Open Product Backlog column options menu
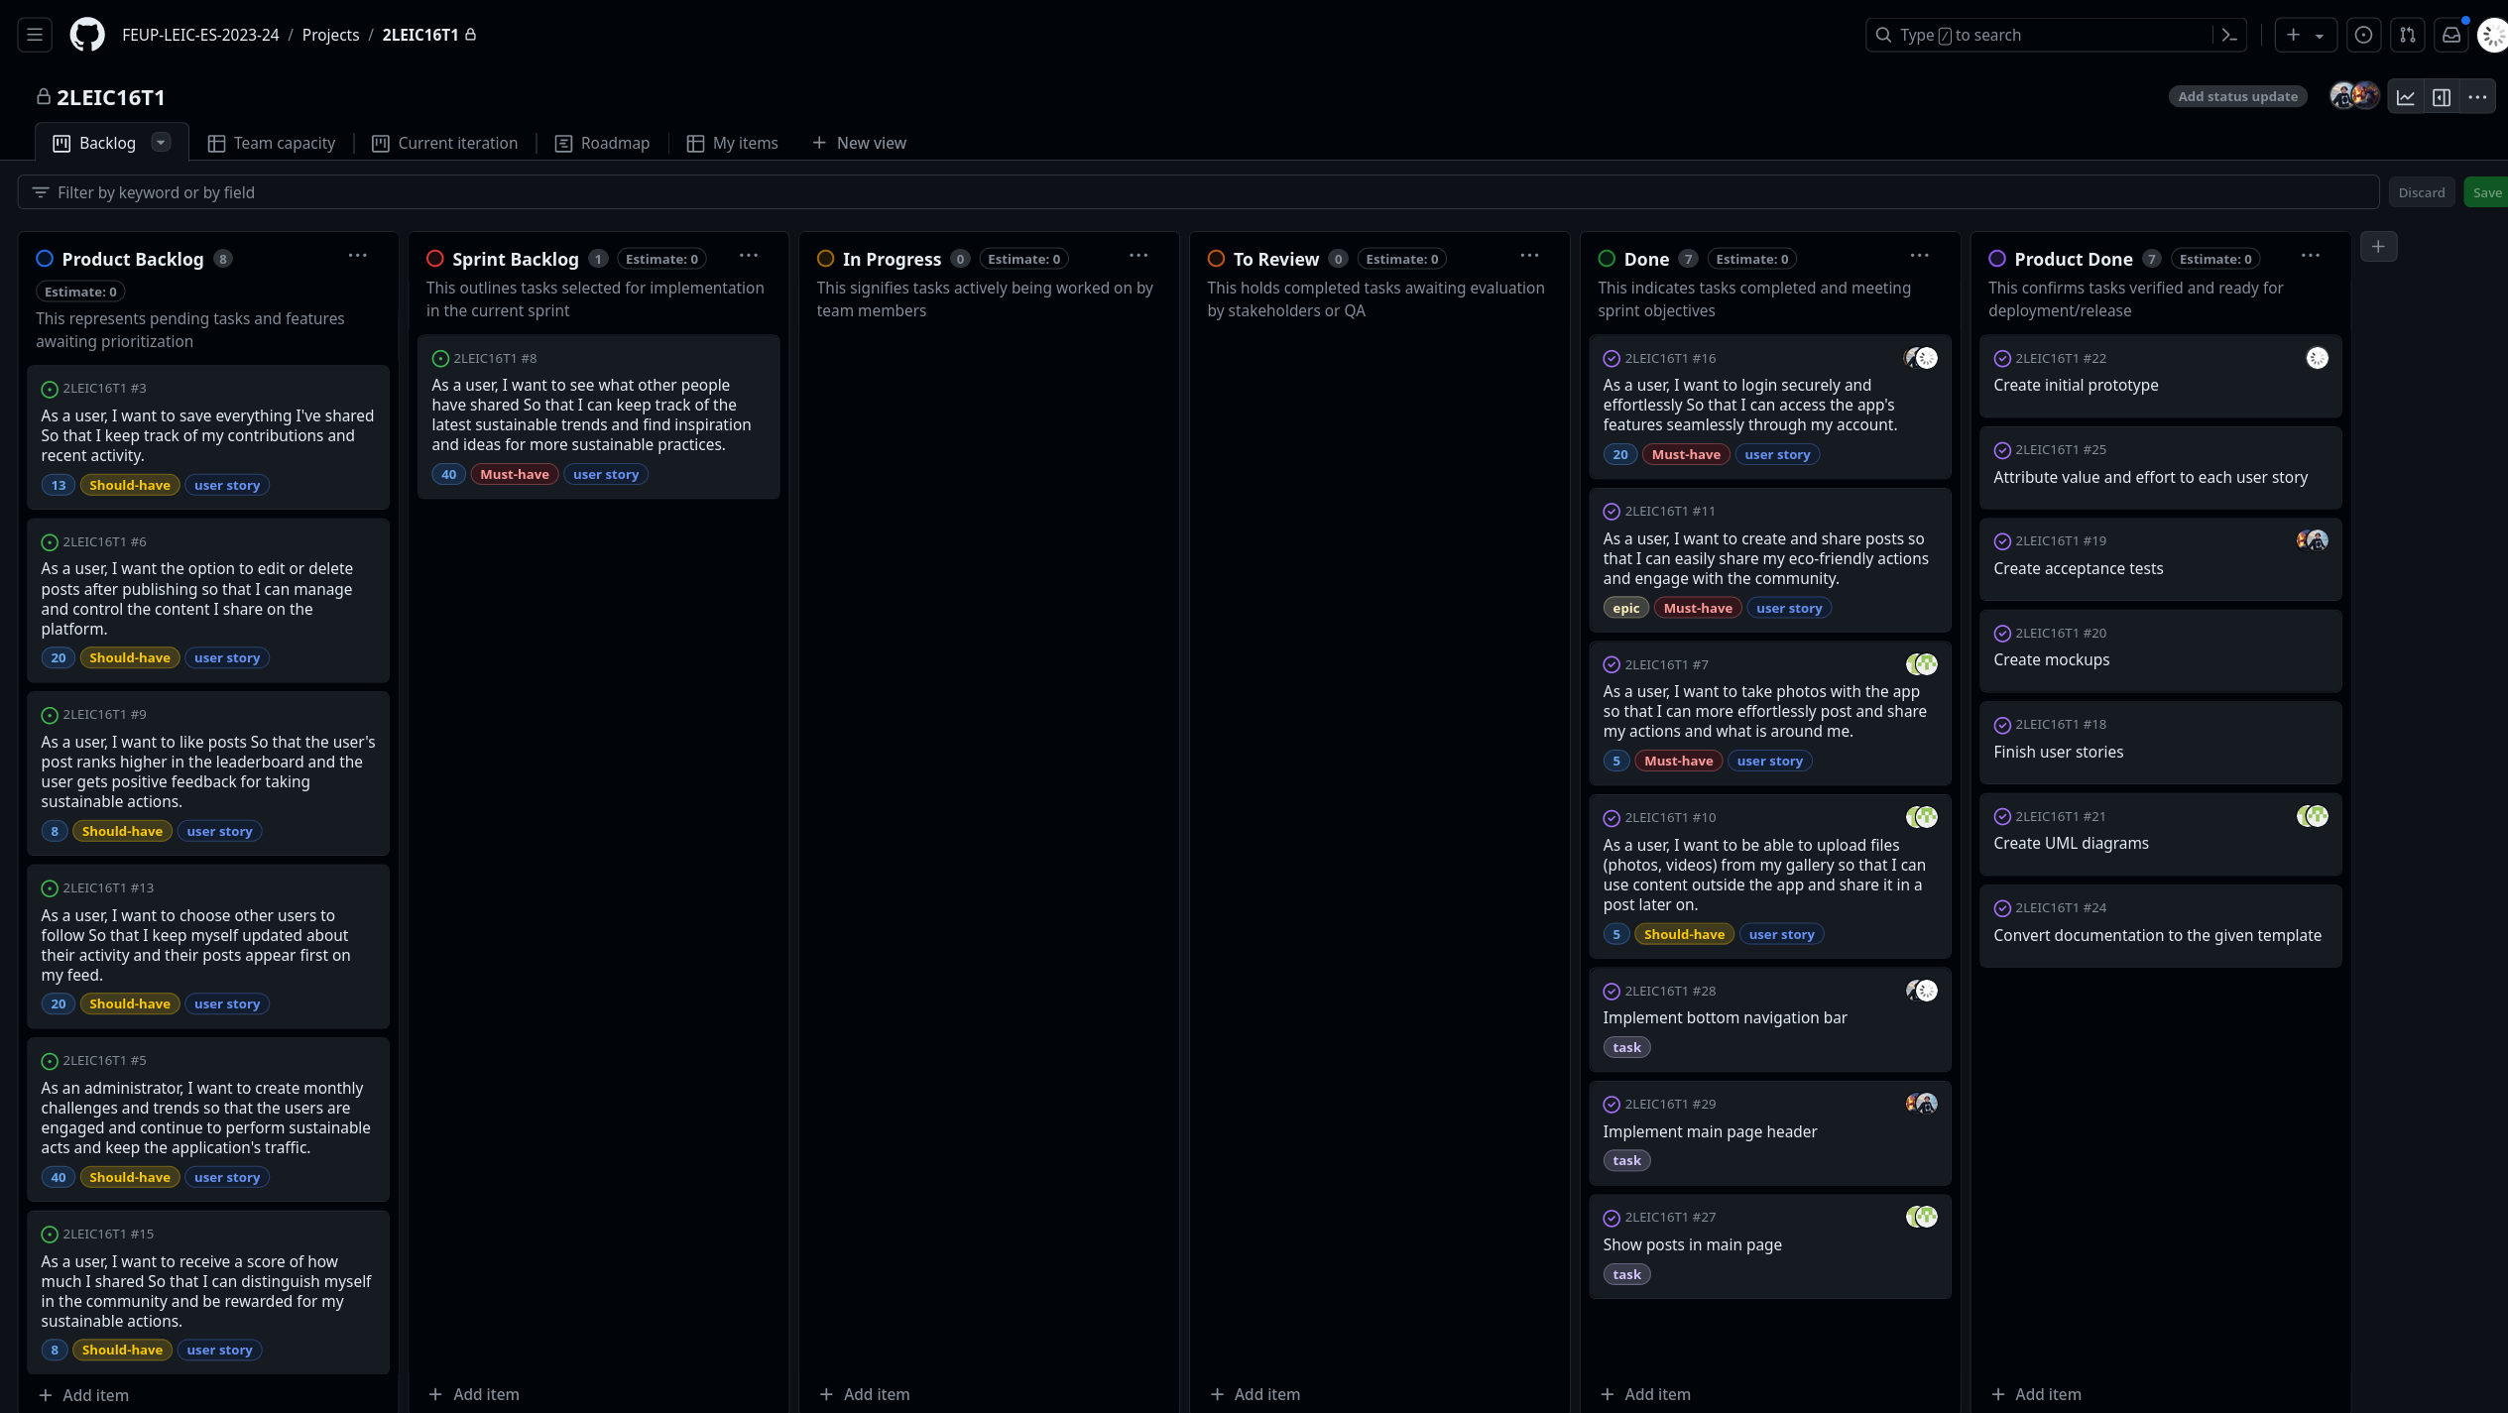This screenshot has width=2508, height=1413. 358,256
